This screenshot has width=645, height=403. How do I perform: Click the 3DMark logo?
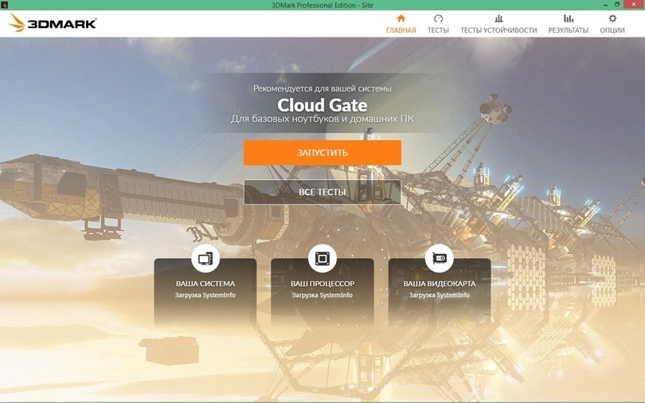click(53, 22)
